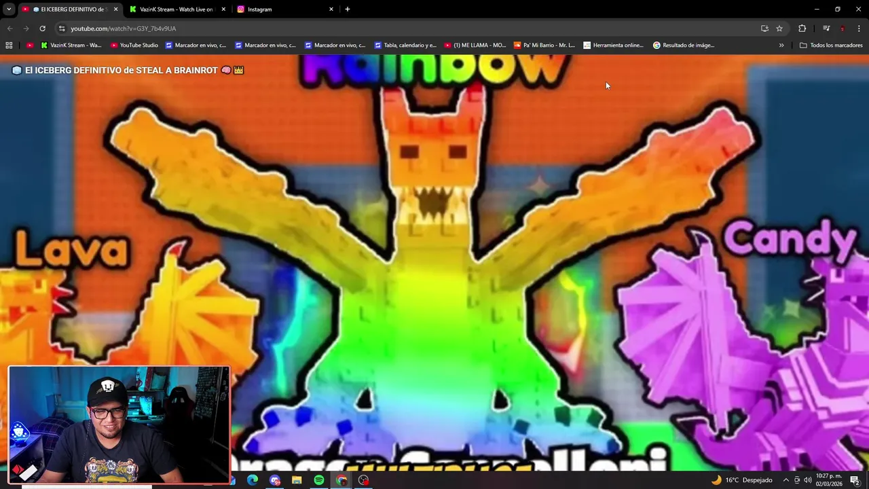The image size is (869, 489).
Task: Open the VazinK Stream - Wa... bookmark
Action: [71, 46]
